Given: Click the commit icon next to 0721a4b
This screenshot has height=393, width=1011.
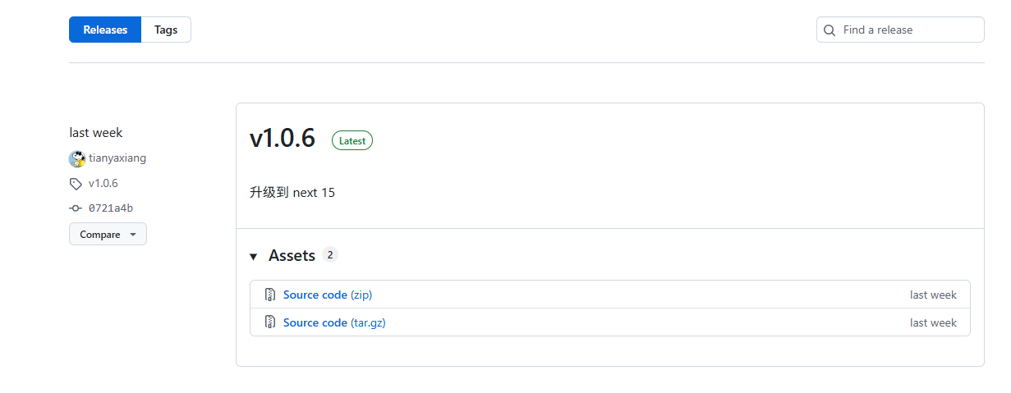Looking at the screenshot, I should tap(76, 208).
